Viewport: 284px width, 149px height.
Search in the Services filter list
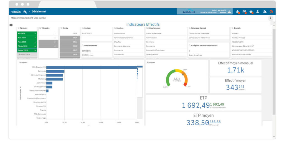(115, 28)
